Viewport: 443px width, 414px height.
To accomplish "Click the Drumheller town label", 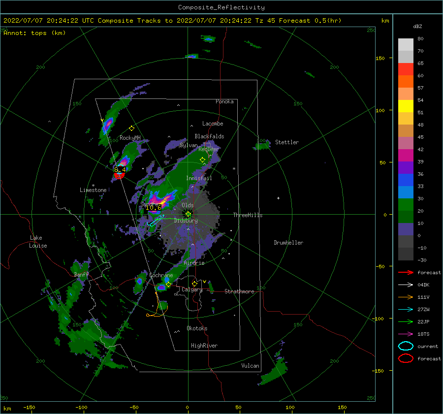I will pos(288,243).
